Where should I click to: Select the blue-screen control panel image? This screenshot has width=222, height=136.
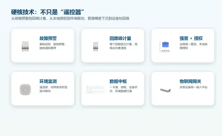(x=165, y=46)
